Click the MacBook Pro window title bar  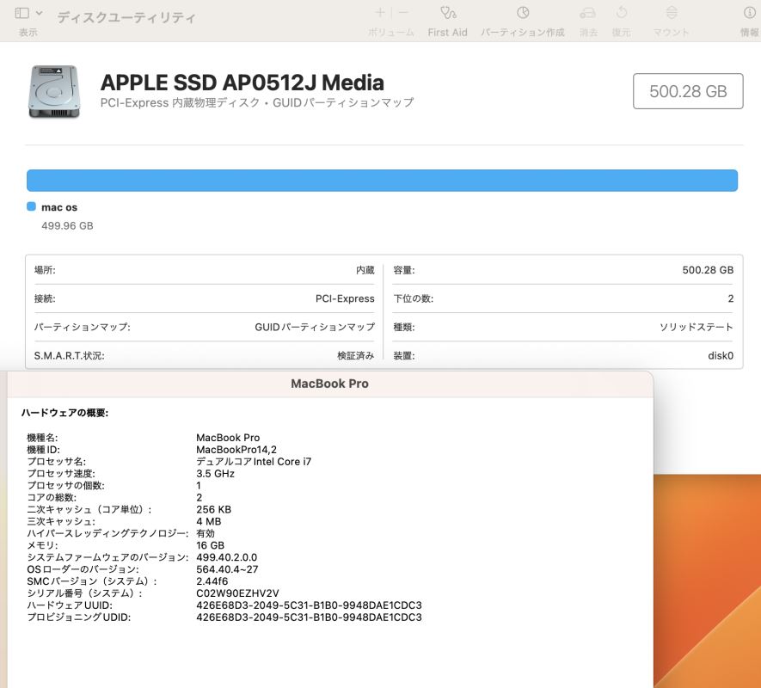pyautogui.click(x=329, y=384)
